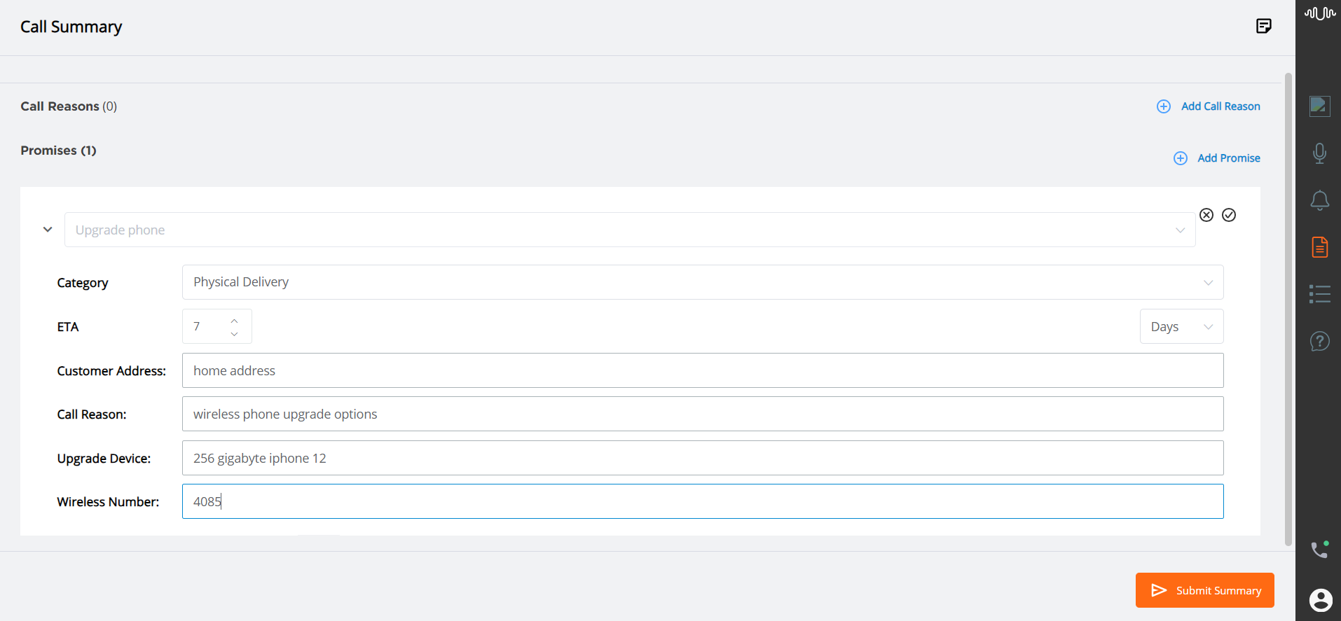1341x621 pixels.
Task: Click the Customer Address input field
Action: 703,370
